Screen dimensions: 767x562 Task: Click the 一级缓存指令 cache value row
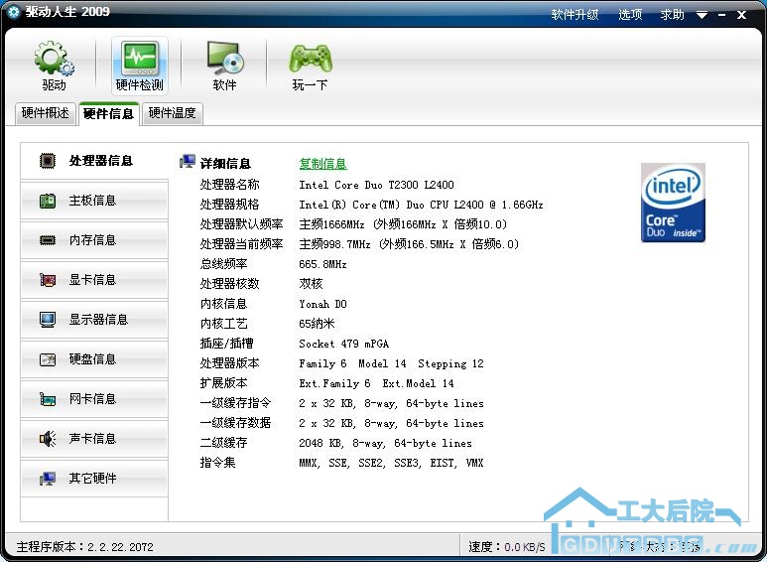click(391, 403)
